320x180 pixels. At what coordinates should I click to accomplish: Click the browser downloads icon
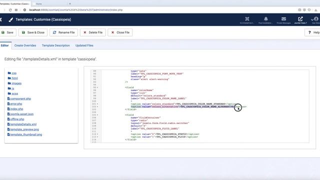pyautogui.click(x=315, y=10)
